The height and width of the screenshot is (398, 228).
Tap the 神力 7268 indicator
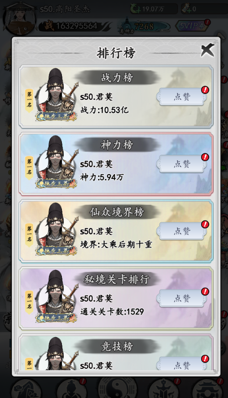pyautogui.click(x=144, y=26)
